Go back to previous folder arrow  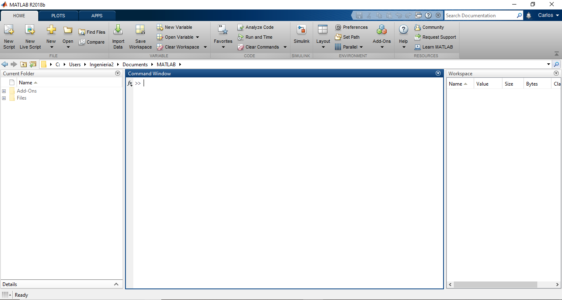click(5, 64)
